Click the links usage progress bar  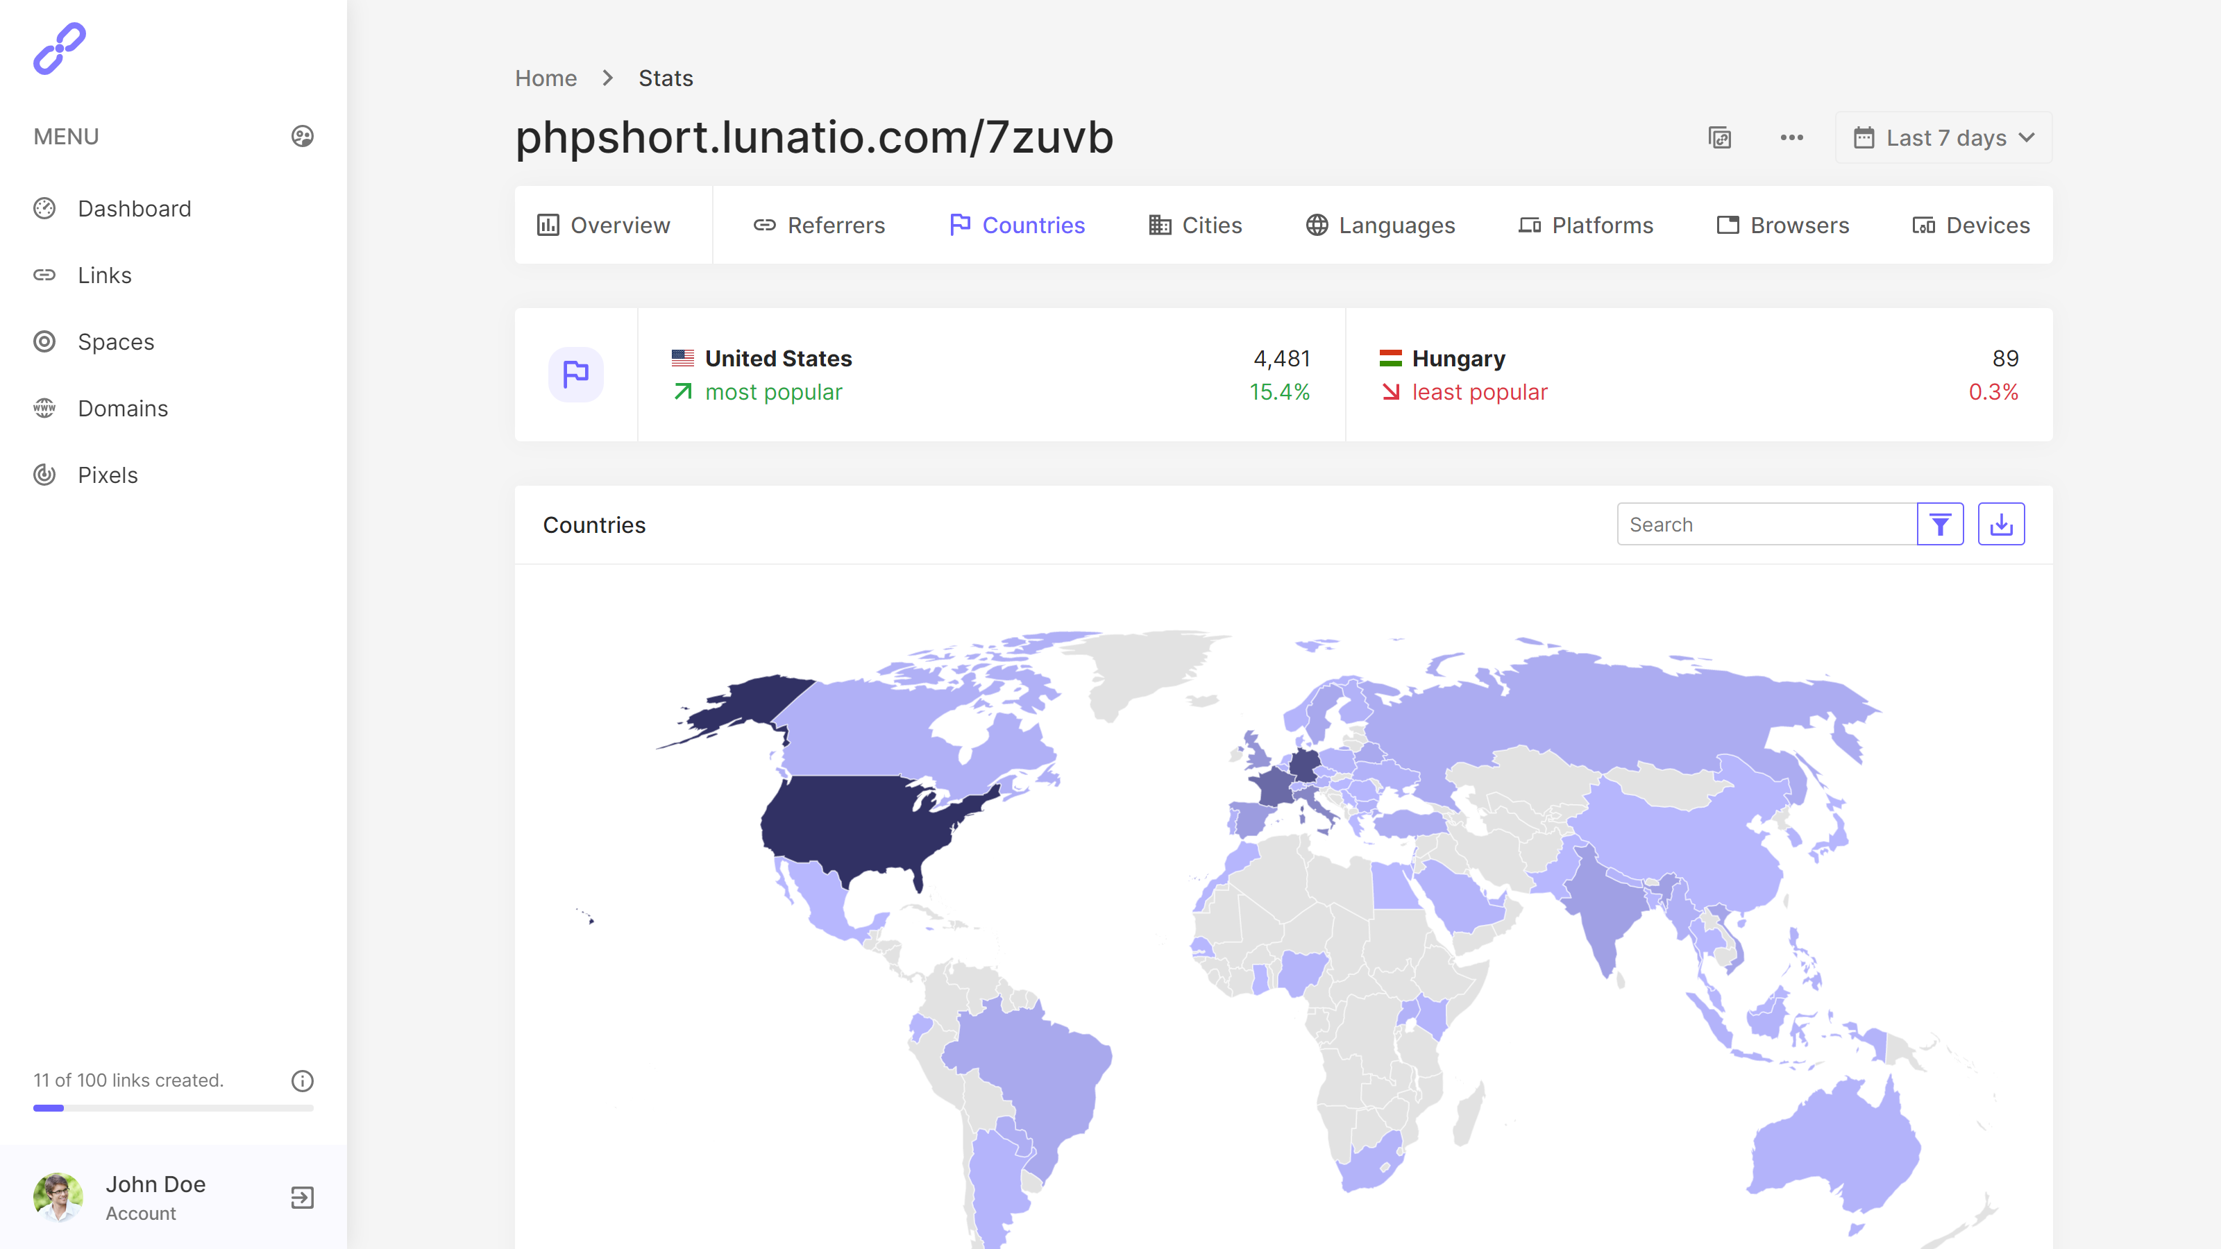[172, 1107]
